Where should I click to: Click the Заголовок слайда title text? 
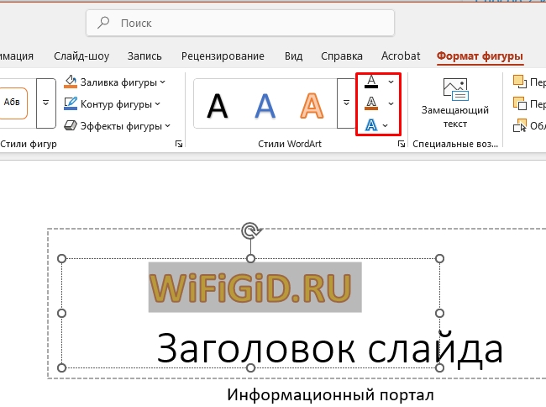[x=330, y=348]
